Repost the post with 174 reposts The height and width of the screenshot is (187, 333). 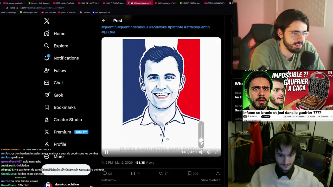[x=135, y=173]
